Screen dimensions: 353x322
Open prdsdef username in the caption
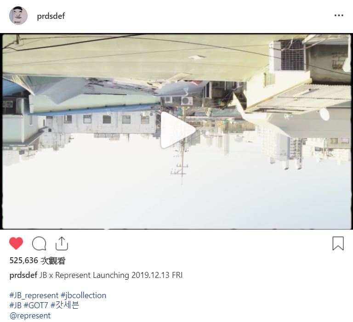tap(23, 275)
